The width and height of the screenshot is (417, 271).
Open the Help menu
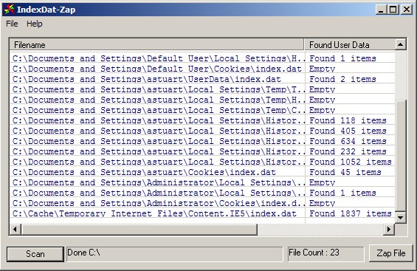point(34,24)
